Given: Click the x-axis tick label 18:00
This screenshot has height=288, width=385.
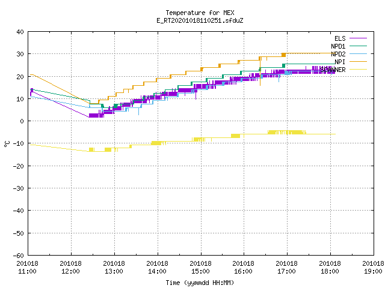Looking at the screenshot, I should tap(330, 271).
